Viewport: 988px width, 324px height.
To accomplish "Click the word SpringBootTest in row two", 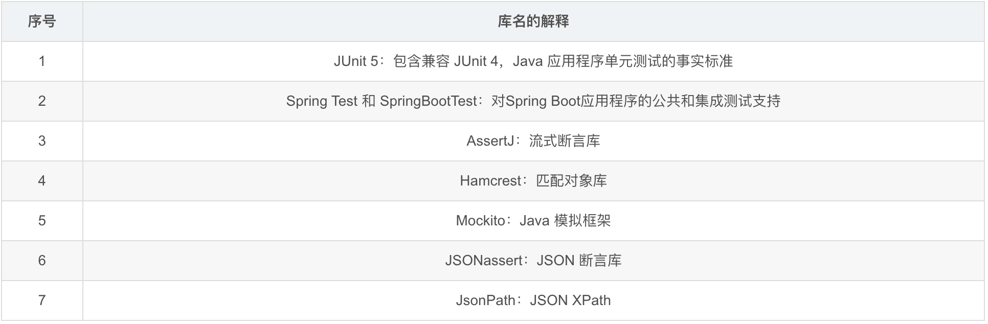I will 429,101.
